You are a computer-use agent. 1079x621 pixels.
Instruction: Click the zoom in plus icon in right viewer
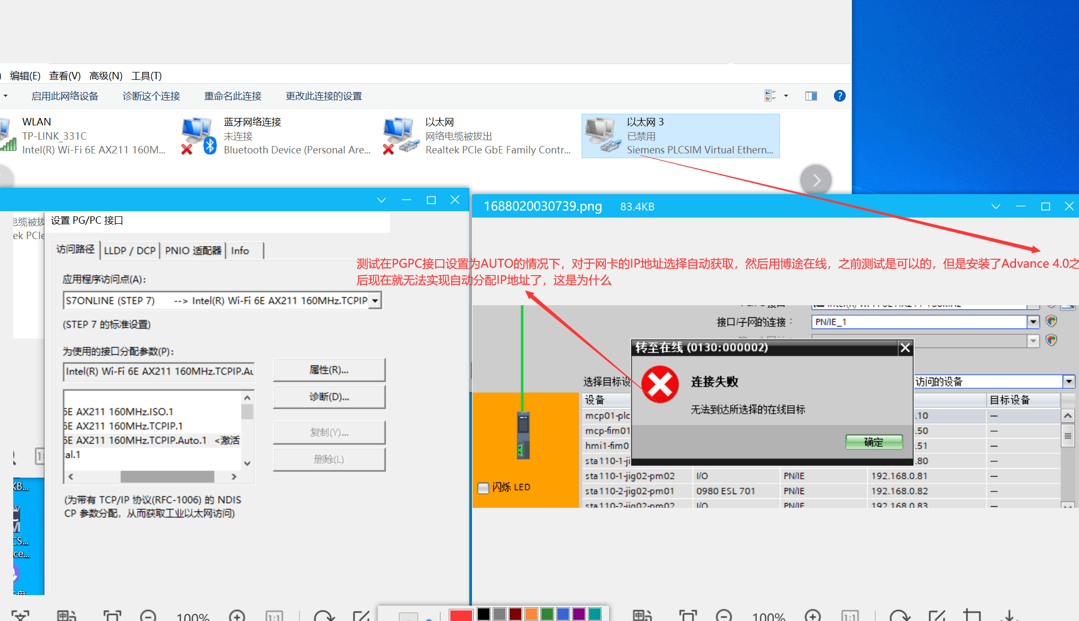coord(812,615)
